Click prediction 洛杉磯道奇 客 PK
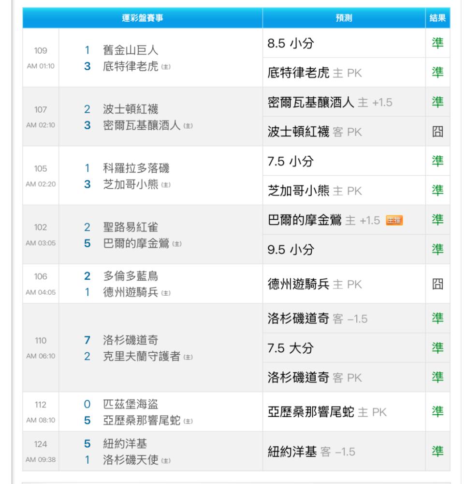The width and height of the screenshot is (467, 484). point(314,378)
